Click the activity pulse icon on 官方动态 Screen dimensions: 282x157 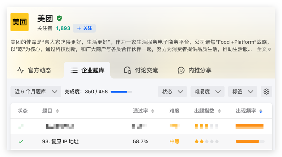[21, 70]
